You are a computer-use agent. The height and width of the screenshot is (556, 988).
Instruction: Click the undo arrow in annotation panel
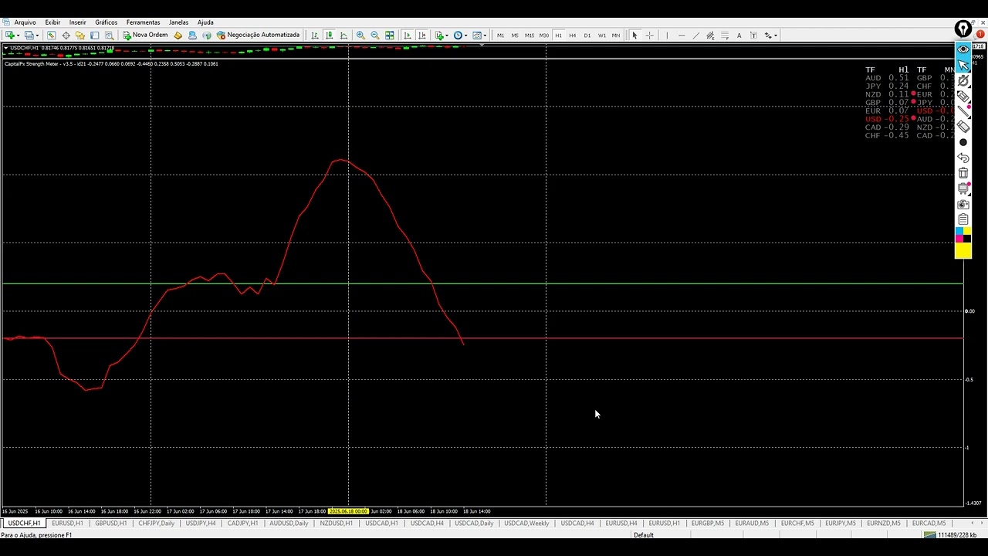tap(963, 158)
